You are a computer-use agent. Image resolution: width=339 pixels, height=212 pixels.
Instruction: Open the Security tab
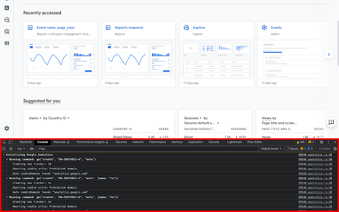click(214, 142)
